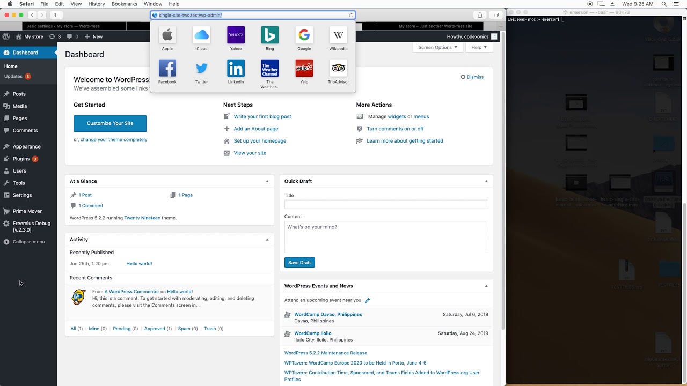Filter comments by Pending
The height and width of the screenshot is (386, 687).
point(122,329)
